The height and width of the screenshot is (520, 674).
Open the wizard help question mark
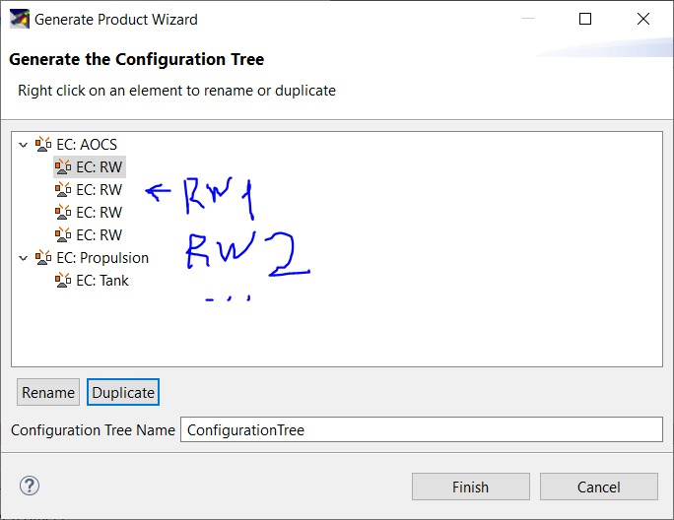click(x=30, y=487)
